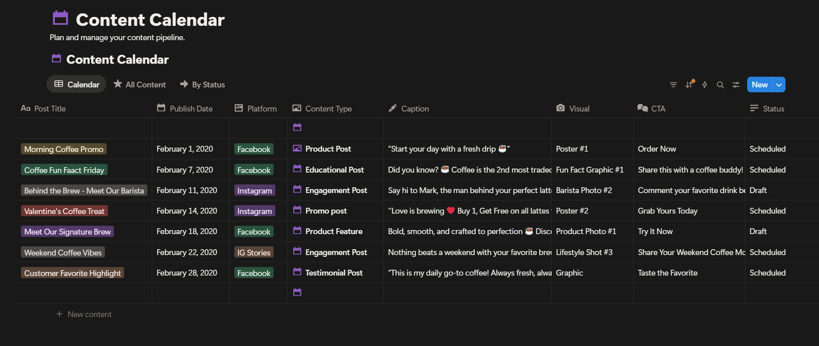Switch to the By Status tab
Screen dimensions: 819x346
(x=203, y=84)
